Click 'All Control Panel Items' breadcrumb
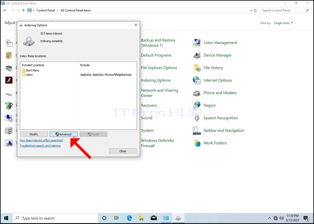Viewport: 314px width, 224px height. click(76, 10)
